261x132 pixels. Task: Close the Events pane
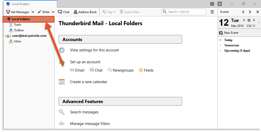(x=257, y=12)
